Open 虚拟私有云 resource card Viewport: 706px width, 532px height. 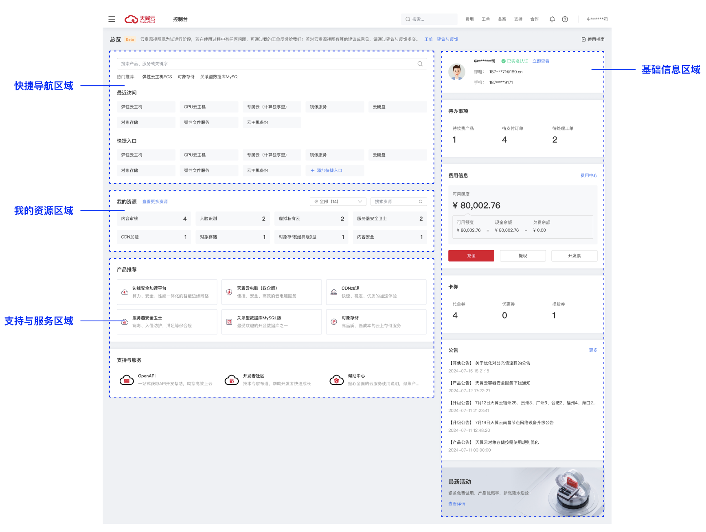[x=311, y=219]
